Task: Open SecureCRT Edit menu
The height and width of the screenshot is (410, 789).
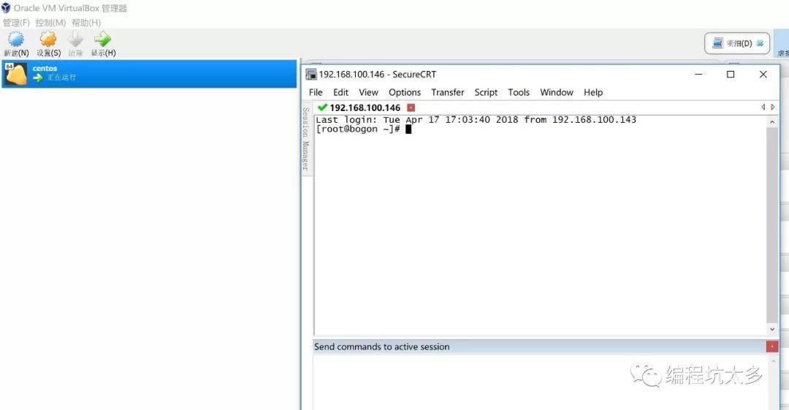Action: [x=340, y=93]
